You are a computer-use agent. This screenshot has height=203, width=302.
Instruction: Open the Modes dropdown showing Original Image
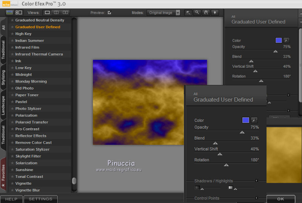(x=163, y=13)
